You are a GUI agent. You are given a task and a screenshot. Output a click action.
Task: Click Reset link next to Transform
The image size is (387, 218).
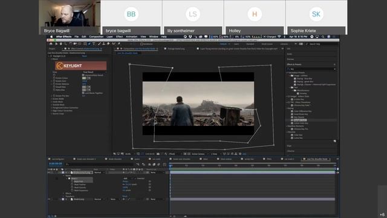[x=125, y=196]
